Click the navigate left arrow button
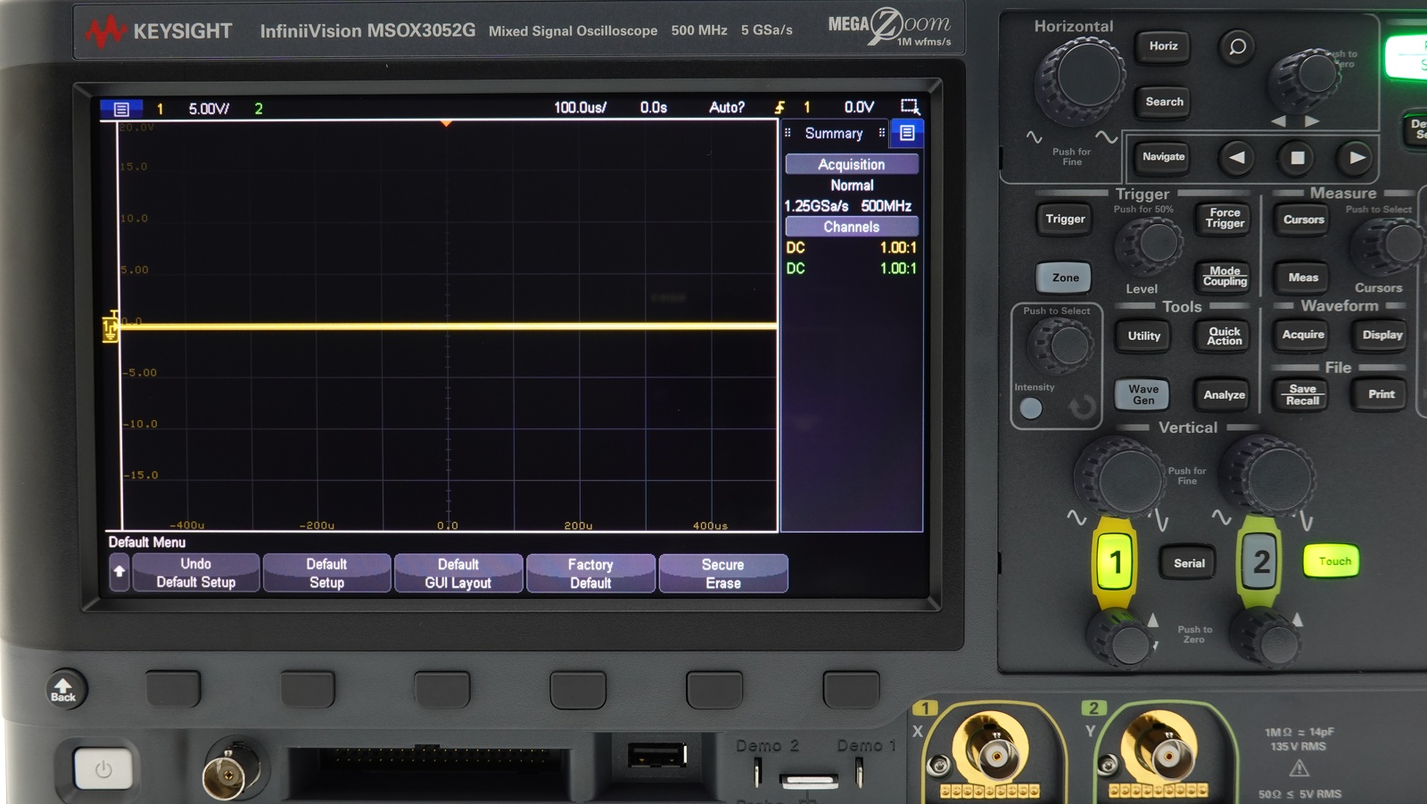Image resolution: width=1427 pixels, height=804 pixels. coord(1237,158)
